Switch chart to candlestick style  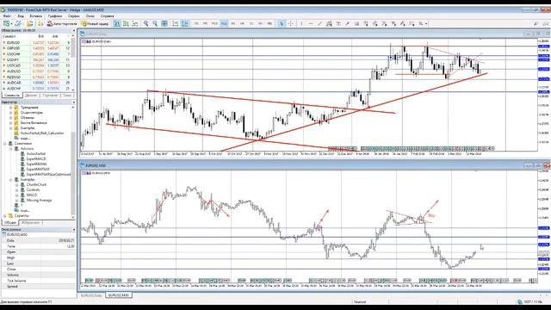pos(126,23)
